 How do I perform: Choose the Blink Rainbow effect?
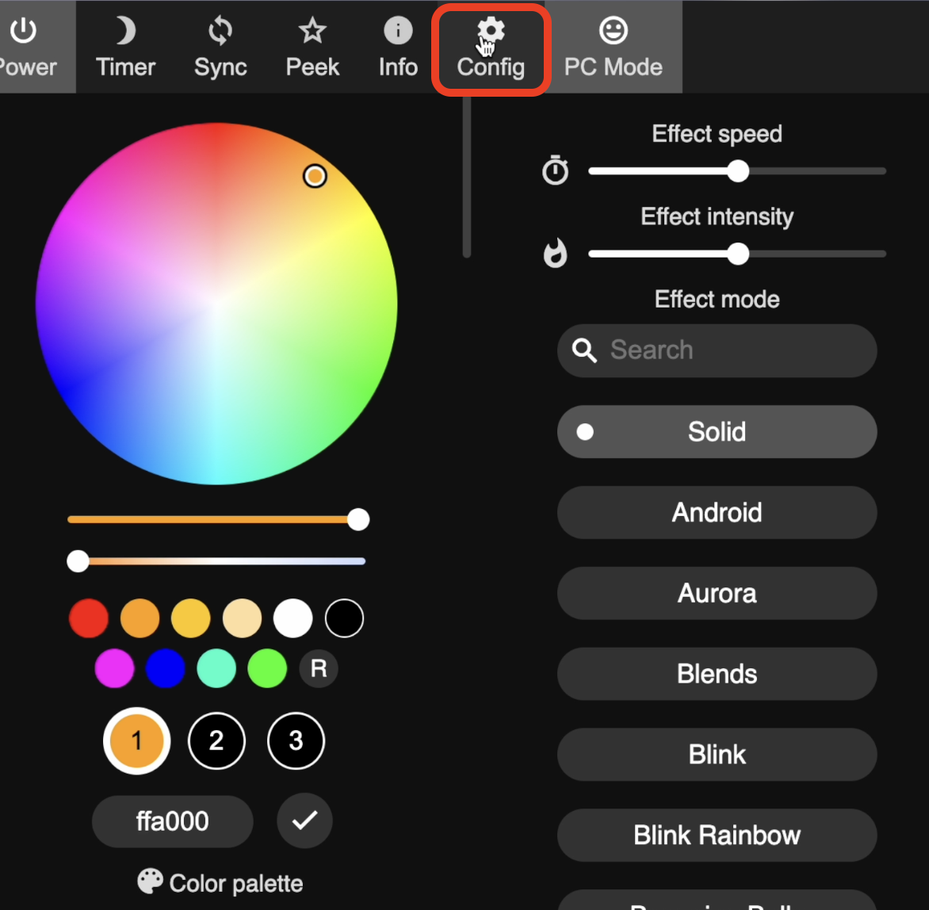click(x=717, y=835)
